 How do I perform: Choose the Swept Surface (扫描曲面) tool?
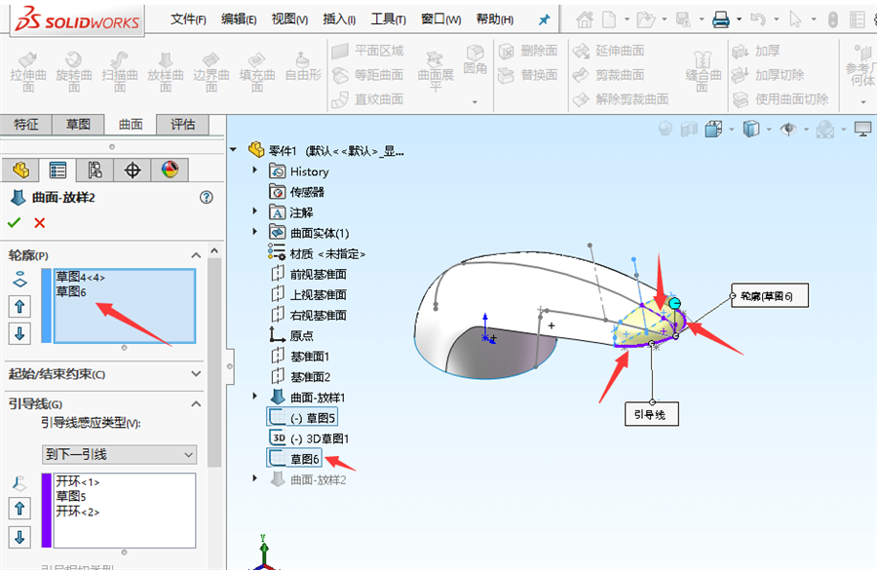pyautogui.click(x=120, y=71)
